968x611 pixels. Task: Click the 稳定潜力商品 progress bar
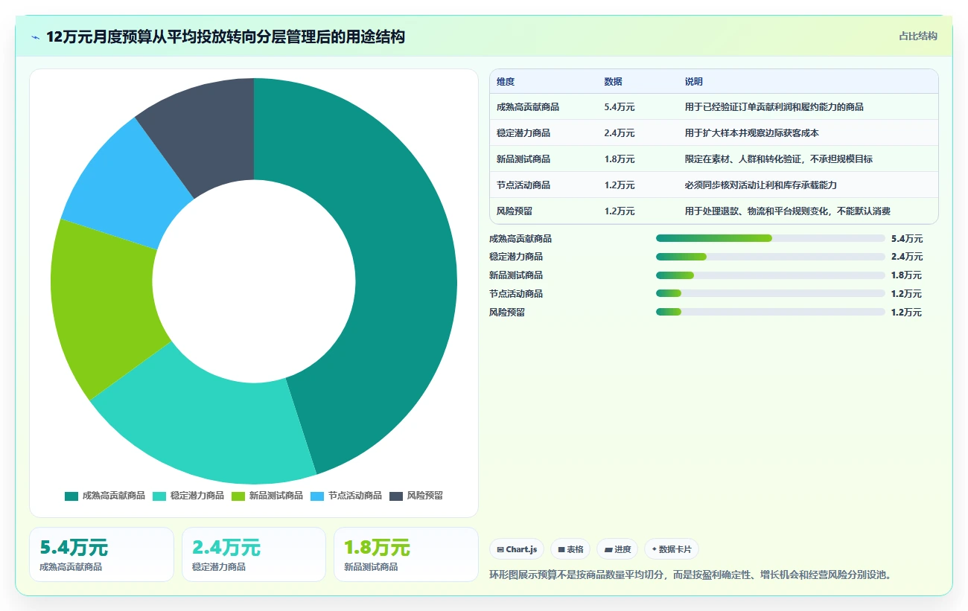coord(770,257)
